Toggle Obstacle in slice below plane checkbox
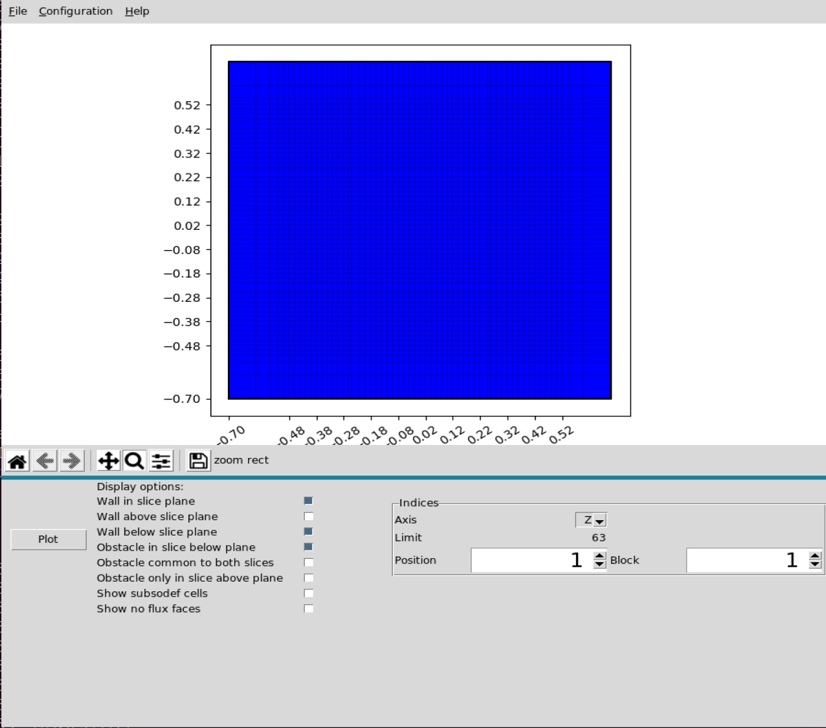 309,547
